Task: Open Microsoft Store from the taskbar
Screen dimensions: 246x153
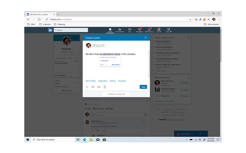Action: (x=104, y=140)
